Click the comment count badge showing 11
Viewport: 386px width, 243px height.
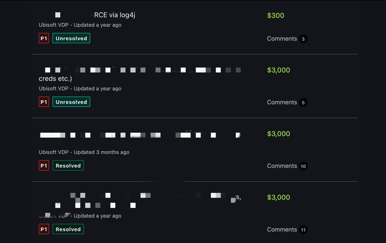click(x=303, y=230)
